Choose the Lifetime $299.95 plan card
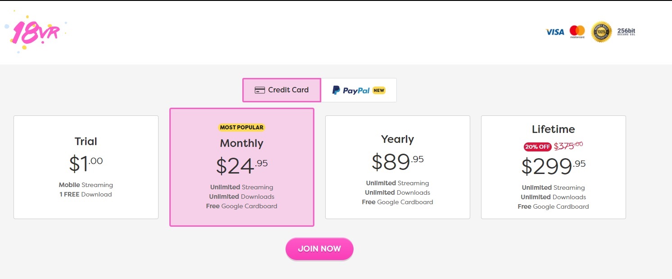This screenshot has width=672, height=279. [554, 167]
